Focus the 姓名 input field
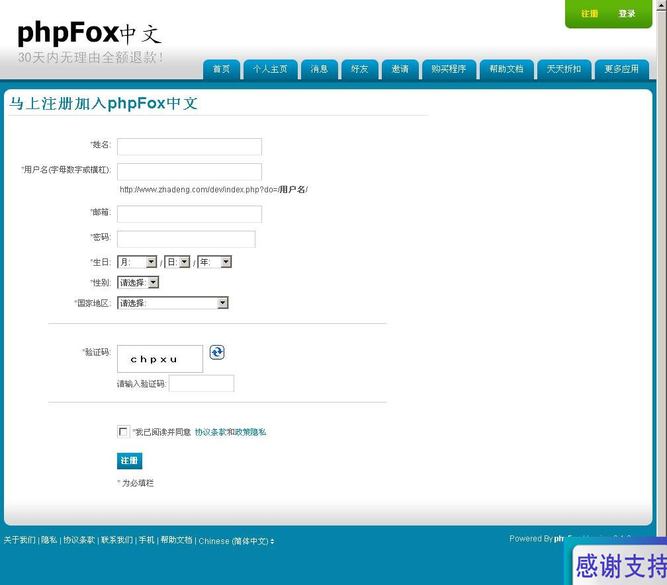This screenshot has width=667, height=585. (x=189, y=147)
